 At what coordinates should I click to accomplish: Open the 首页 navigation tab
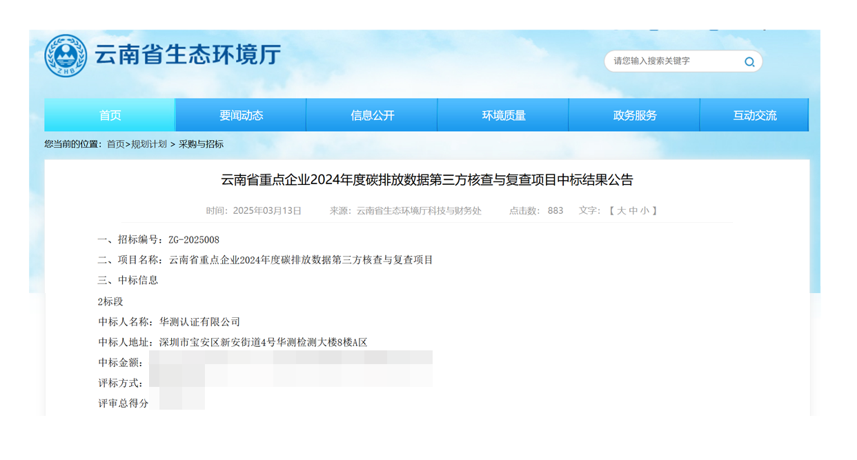[x=110, y=115]
